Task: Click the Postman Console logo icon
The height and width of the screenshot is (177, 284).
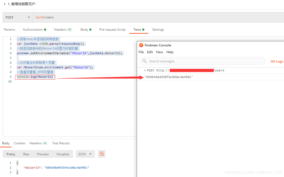Action: click(141, 45)
